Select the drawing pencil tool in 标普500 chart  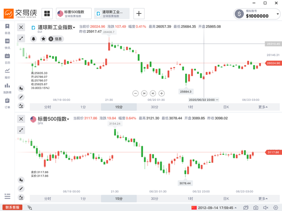pyautogui.click(x=21, y=188)
